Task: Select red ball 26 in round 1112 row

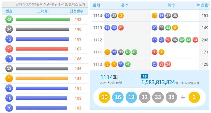Action: pyautogui.click(x=168, y=40)
